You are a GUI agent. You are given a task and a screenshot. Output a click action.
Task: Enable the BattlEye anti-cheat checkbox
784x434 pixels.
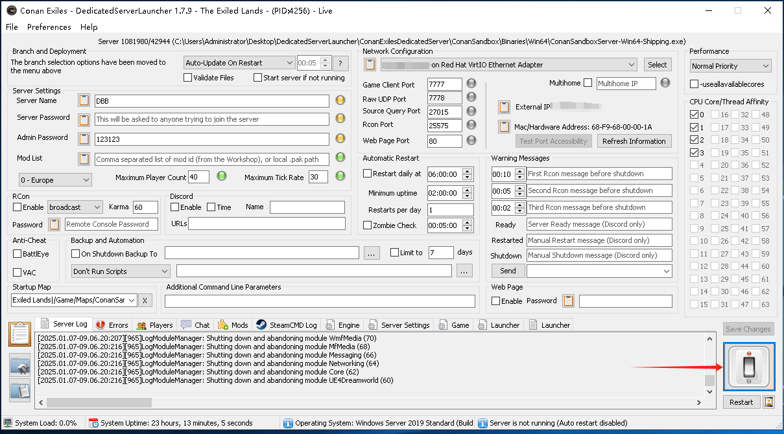[18, 253]
